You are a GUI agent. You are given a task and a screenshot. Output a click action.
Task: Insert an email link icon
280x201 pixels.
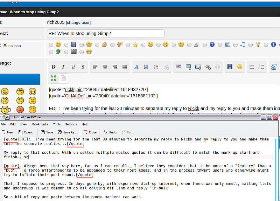coord(198,67)
